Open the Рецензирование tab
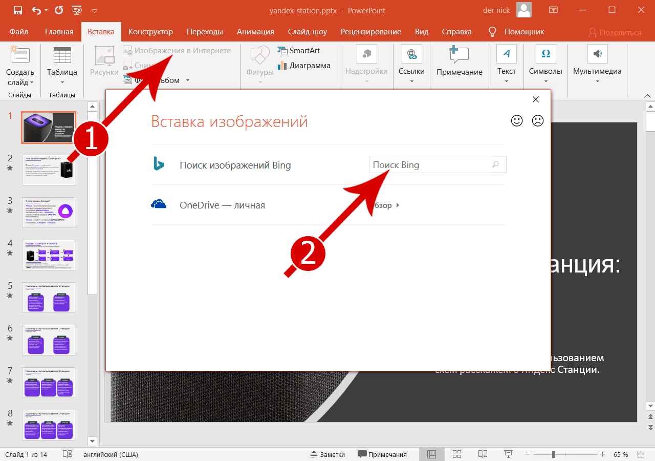655x461 pixels. click(371, 32)
